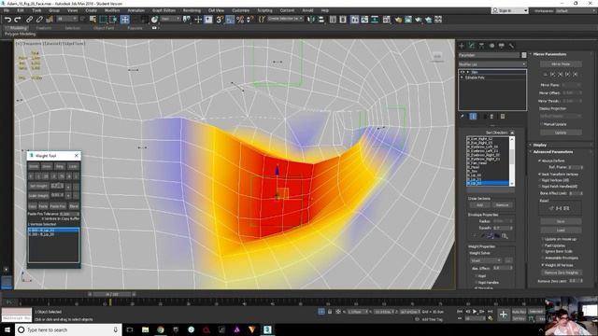Open Configure Modifier Sets icon
Image resolution: width=598 pixels, height=336 pixels.
(503, 117)
